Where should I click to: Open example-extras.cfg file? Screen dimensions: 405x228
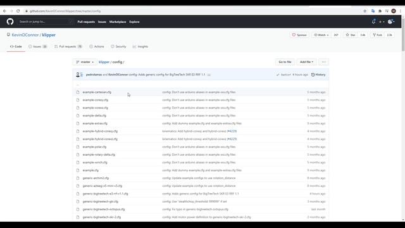pyautogui.click(x=95, y=123)
